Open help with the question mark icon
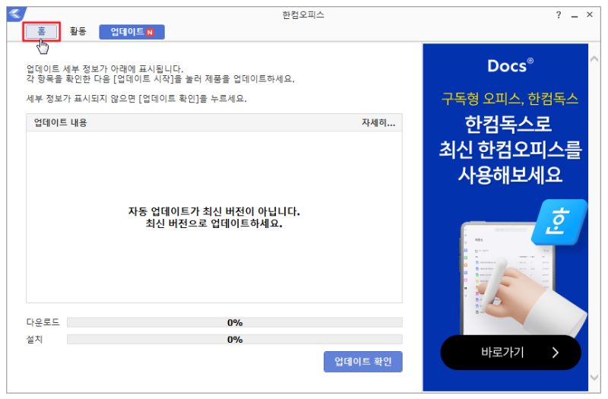 tap(559, 14)
